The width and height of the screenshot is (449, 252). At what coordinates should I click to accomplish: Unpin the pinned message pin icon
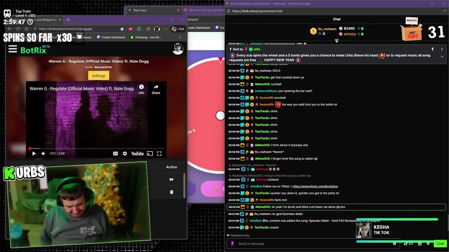[x=433, y=49]
